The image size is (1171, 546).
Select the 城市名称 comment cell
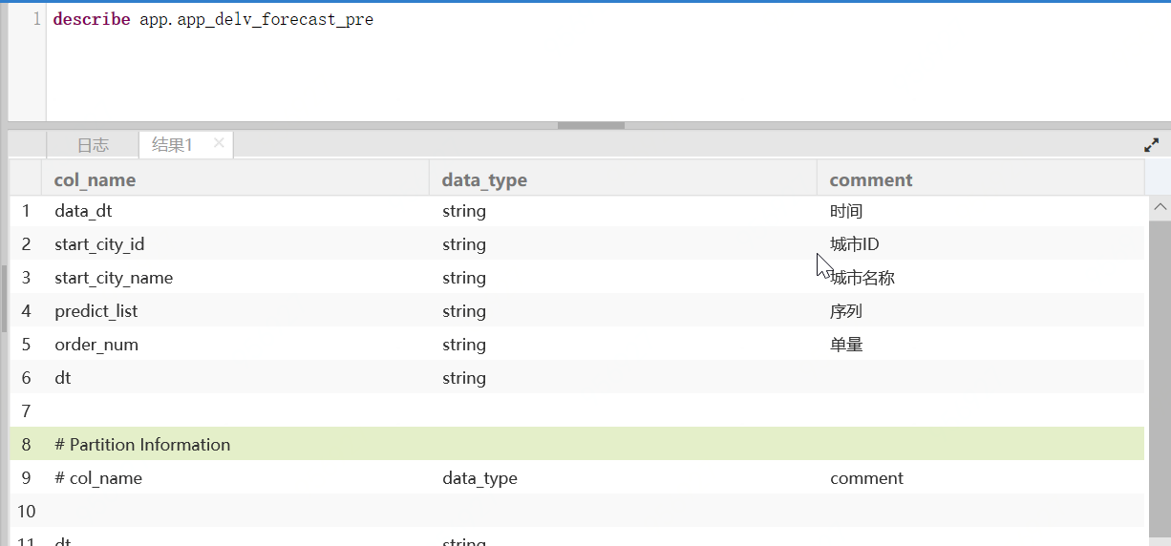coord(862,278)
